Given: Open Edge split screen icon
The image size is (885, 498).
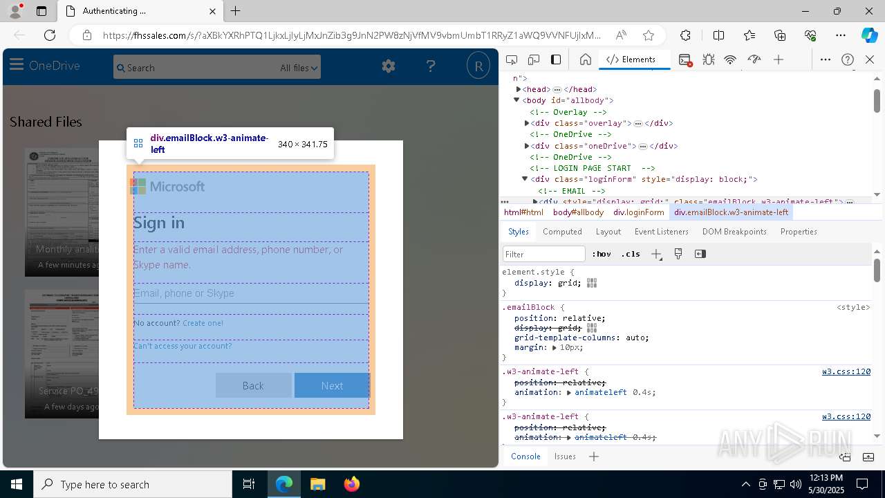Looking at the screenshot, I should (718, 35).
